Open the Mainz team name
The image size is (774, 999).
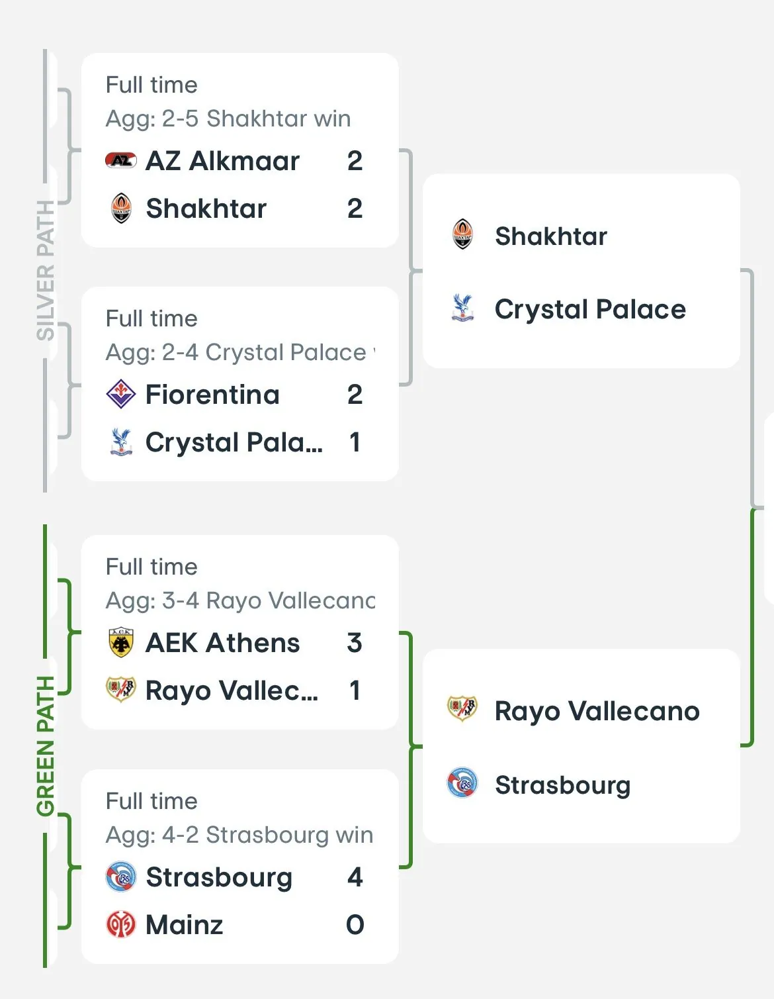[185, 925]
